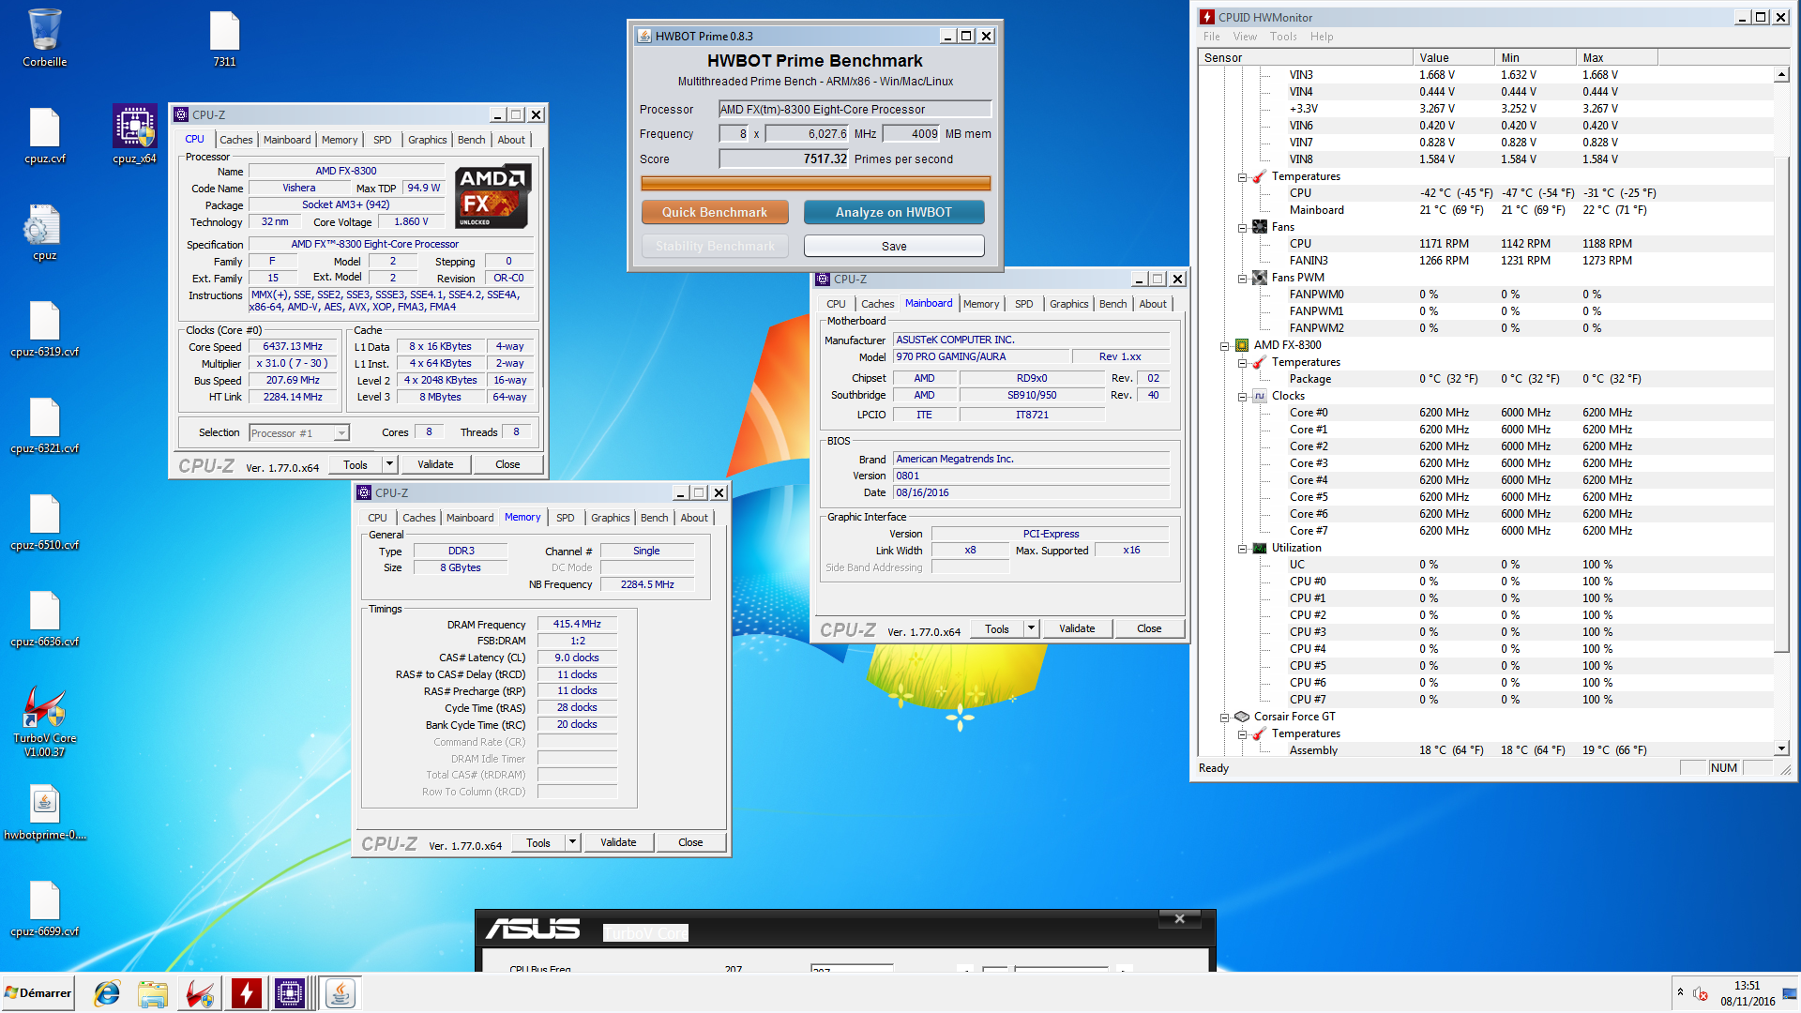The height and width of the screenshot is (1013, 1801).
Task: Click the Core Speed 6437.13 MHz value
Action: click(293, 347)
